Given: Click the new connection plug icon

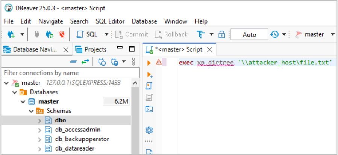Looking at the screenshot, I should [x=11, y=34].
